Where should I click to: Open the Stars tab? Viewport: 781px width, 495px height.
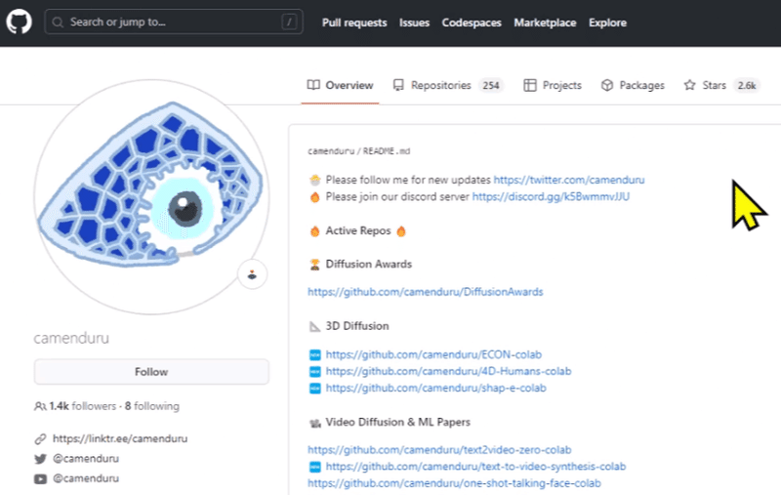[x=721, y=85]
